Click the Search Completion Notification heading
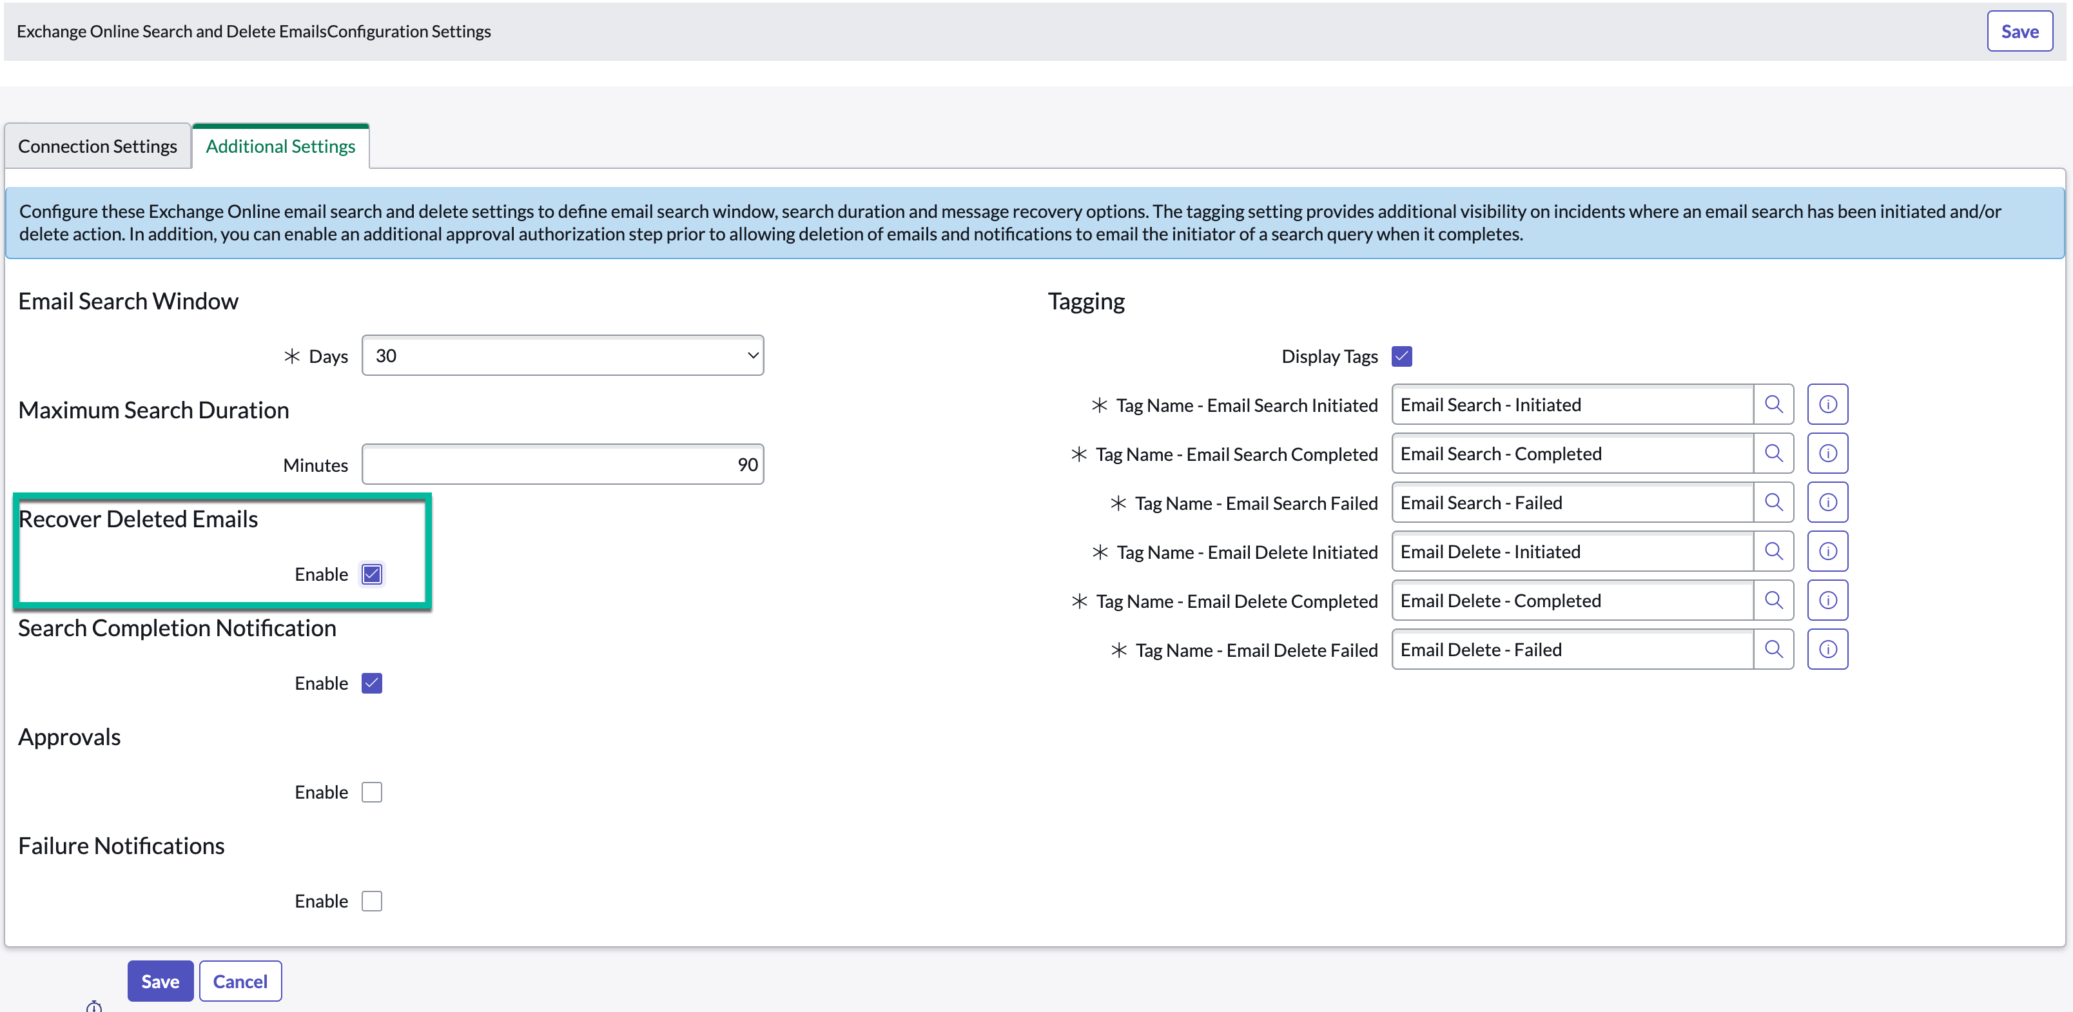The width and height of the screenshot is (2073, 1012). pyautogui.click(x=177, y=628)
